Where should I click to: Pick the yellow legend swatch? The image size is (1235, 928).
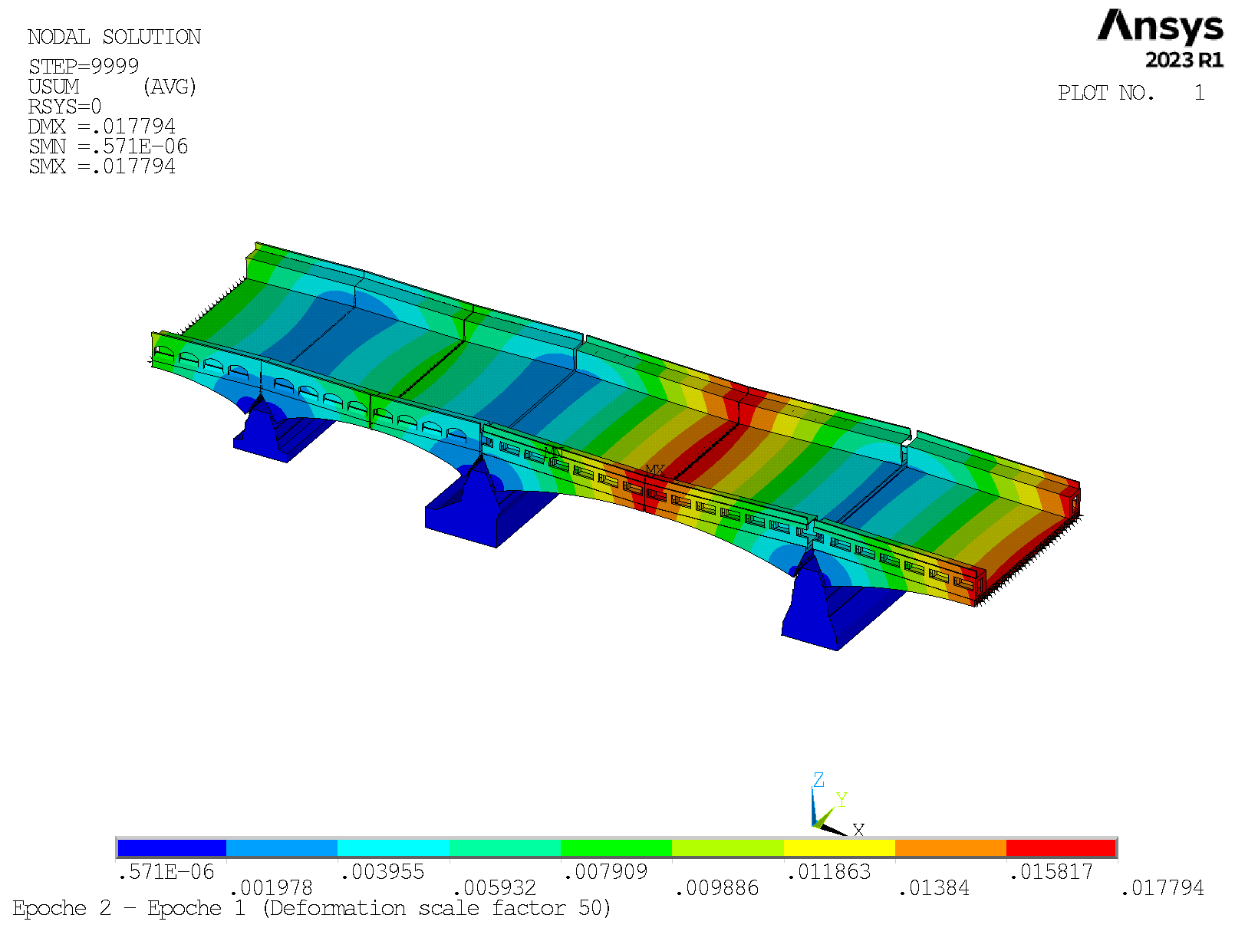click(x=839, y=847)
